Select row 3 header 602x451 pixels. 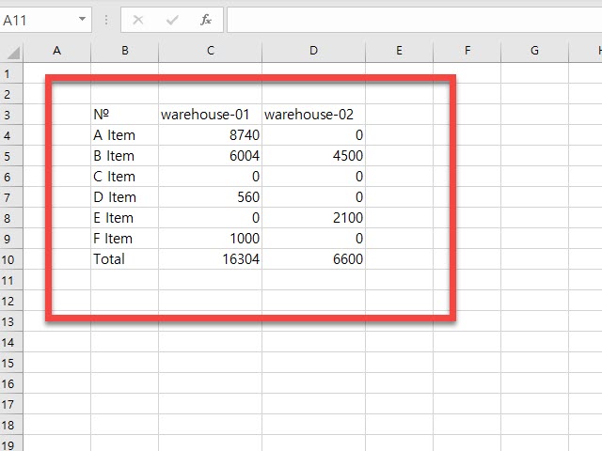[11, 115]
